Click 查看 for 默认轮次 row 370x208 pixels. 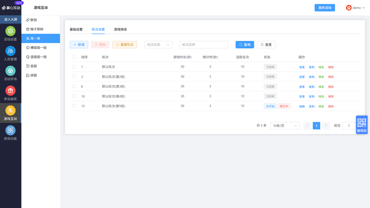point(302,67)
